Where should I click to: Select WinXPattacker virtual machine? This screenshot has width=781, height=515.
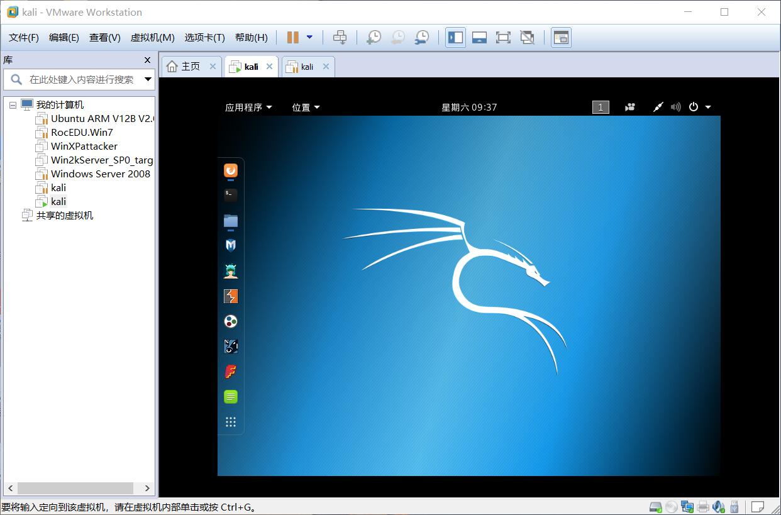[x=84, y=146]
